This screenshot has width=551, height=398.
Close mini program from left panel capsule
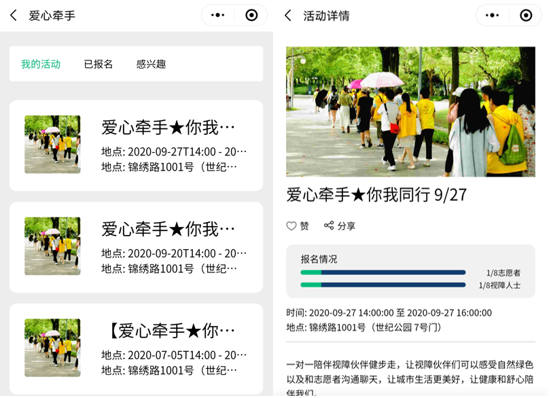tap(251, 16)
